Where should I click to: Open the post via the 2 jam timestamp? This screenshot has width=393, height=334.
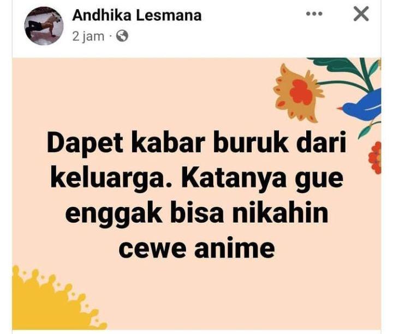(88, 37)
